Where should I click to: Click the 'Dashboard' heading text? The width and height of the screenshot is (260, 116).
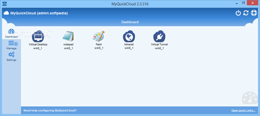tap(130, 22)
